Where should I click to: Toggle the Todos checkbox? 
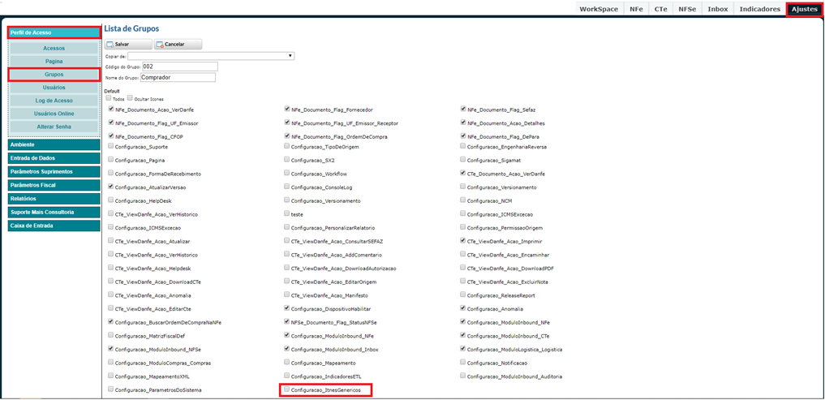tap(109, 98)
